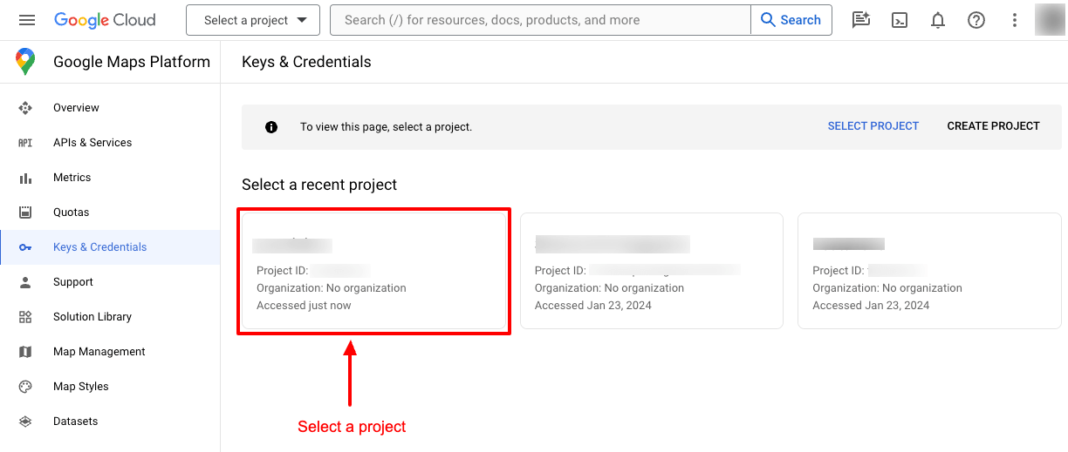Open Overview in the sidebar

point(76,108)
